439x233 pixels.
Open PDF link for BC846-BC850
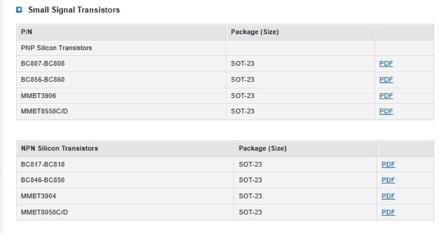pyautogui.click(x=388, y=180)
